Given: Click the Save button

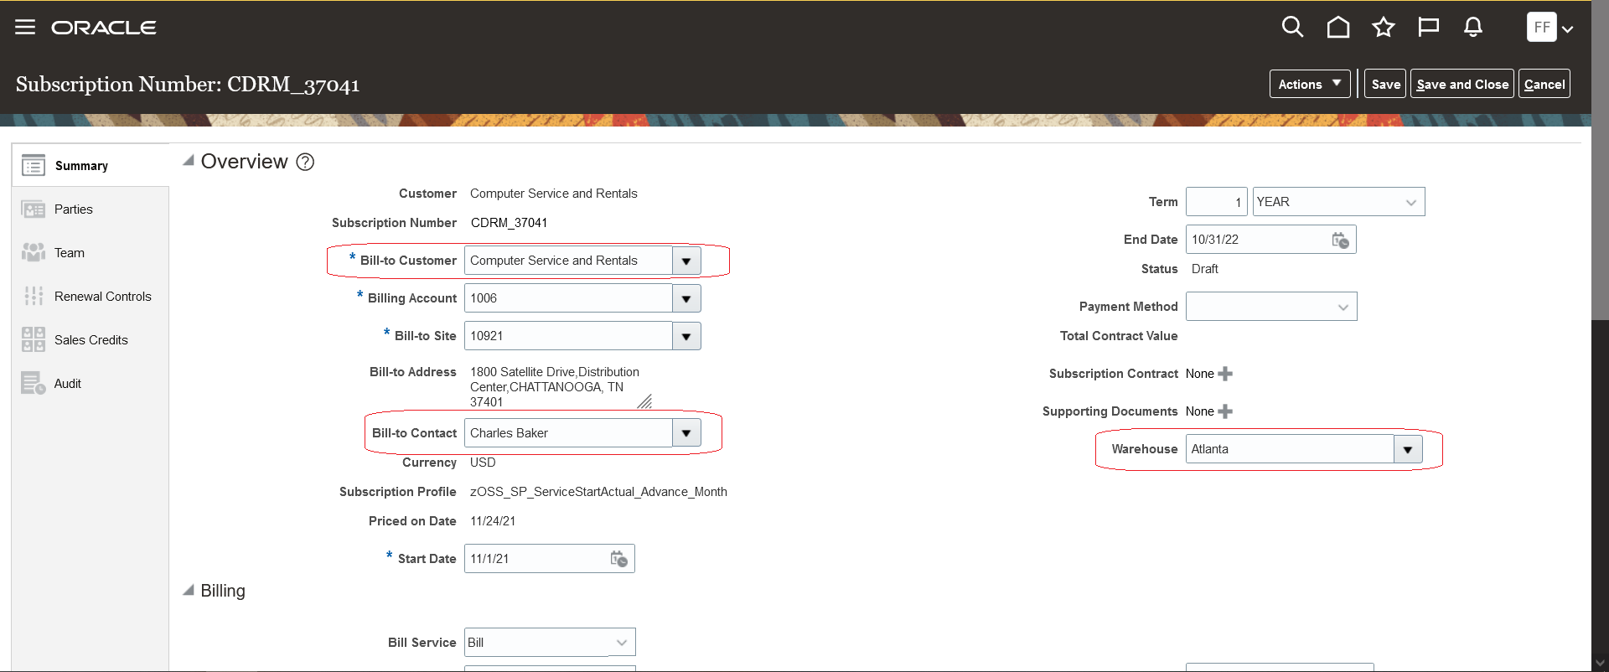Looking at the screenshot, I should pos(1385,84).
